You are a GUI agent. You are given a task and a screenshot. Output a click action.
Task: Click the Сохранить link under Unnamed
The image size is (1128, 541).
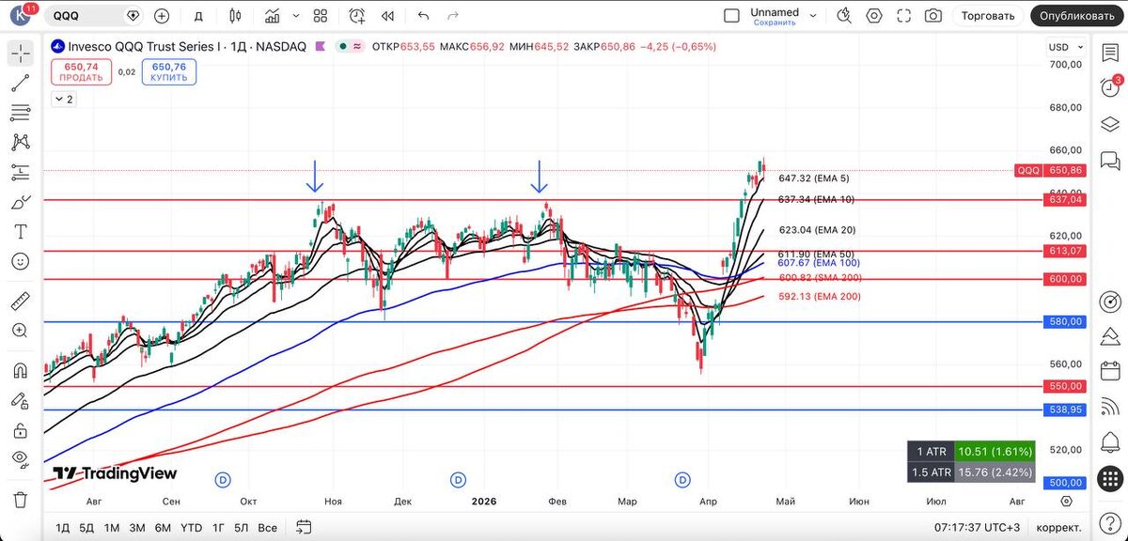775,23
